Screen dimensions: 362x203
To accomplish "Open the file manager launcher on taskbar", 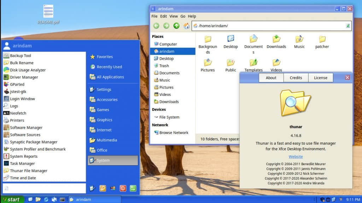I will click(38, 199).
